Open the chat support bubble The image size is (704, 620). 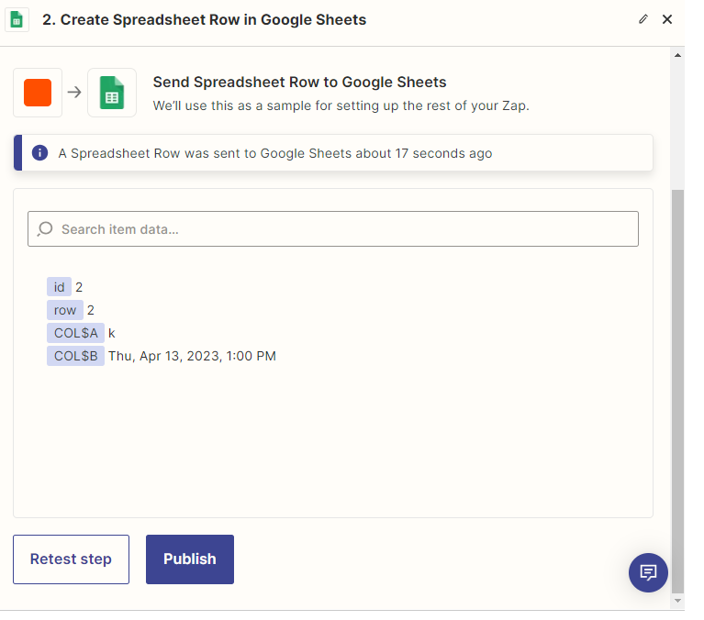tap(648, 572)
